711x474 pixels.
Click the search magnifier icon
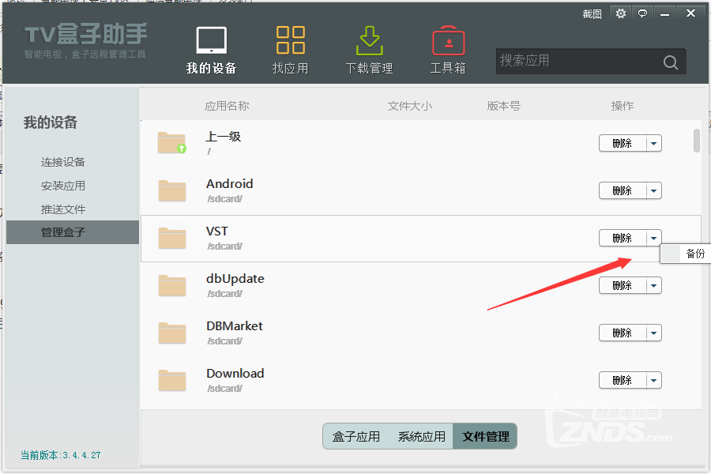[x=671, y=62]
